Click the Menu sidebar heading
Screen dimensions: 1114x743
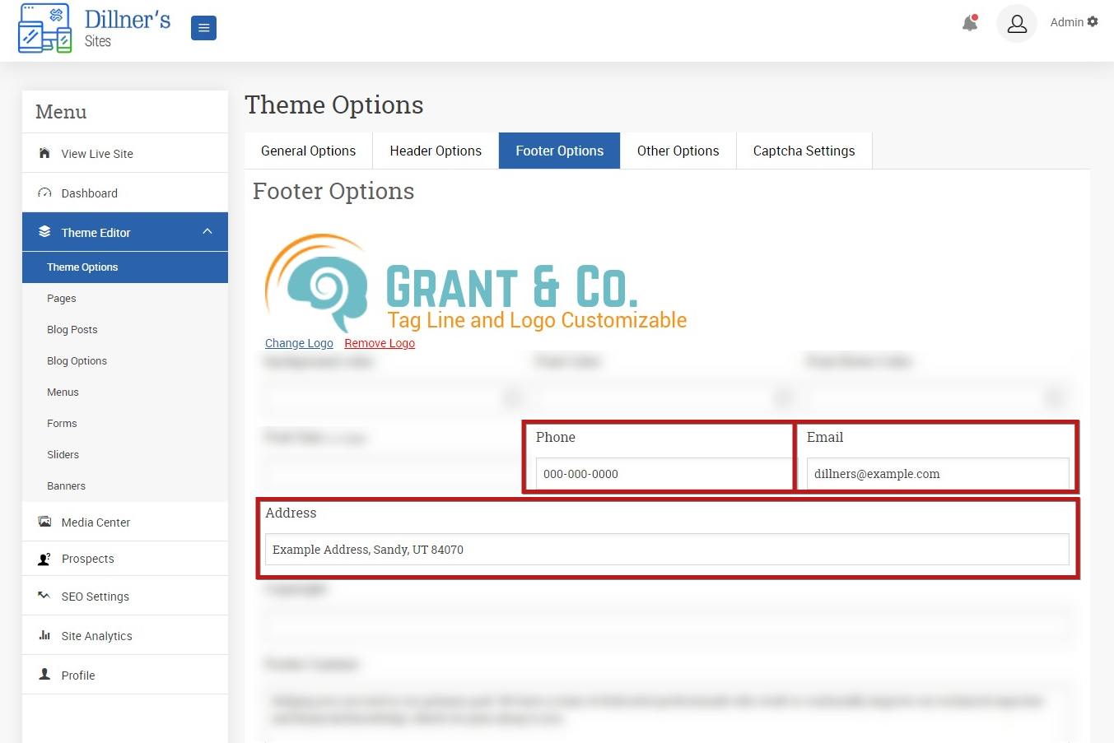(x=61, y=112)
